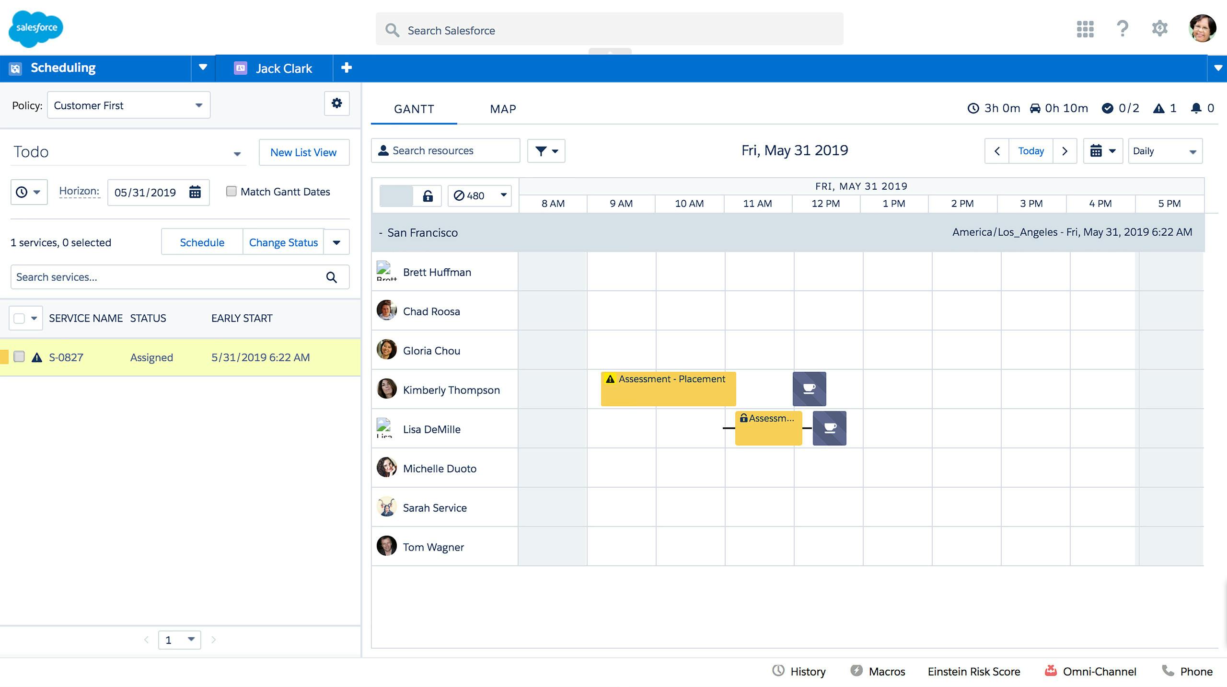Switch to the MAP tab
Viewport: 1227px width, 687px height.
tap(503, 109)
